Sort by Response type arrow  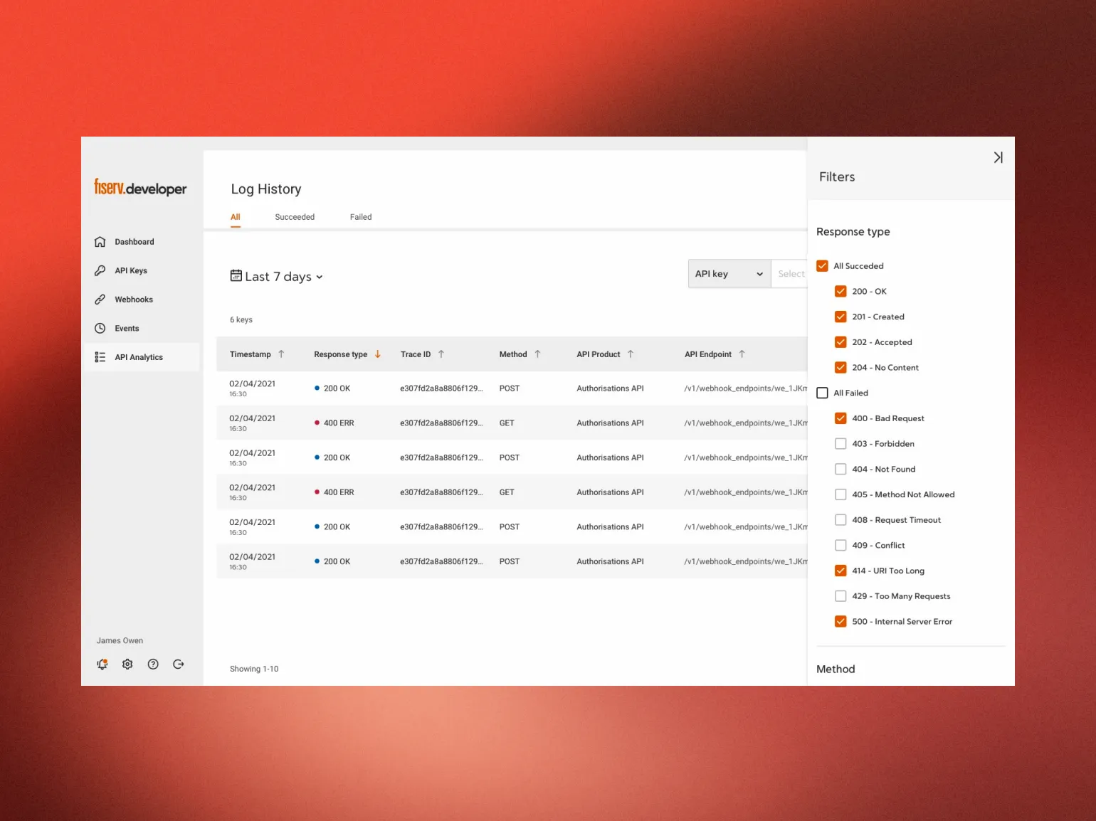(x=378, y=354)
